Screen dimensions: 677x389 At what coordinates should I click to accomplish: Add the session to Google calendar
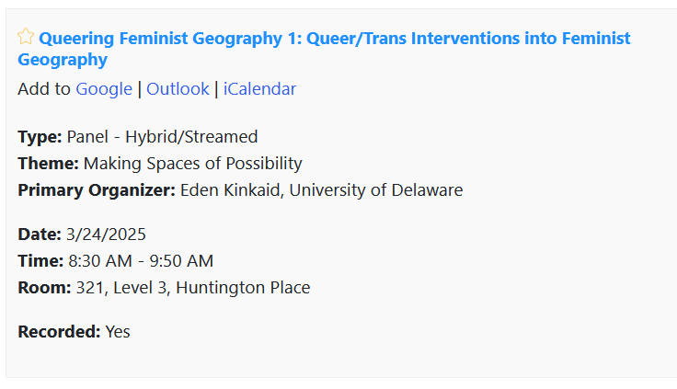point(104,89)
